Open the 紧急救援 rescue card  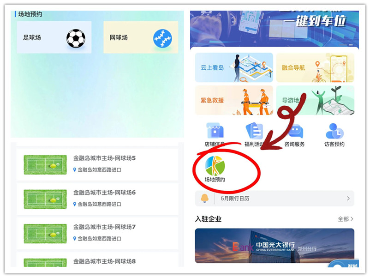[x=234, y=100]
